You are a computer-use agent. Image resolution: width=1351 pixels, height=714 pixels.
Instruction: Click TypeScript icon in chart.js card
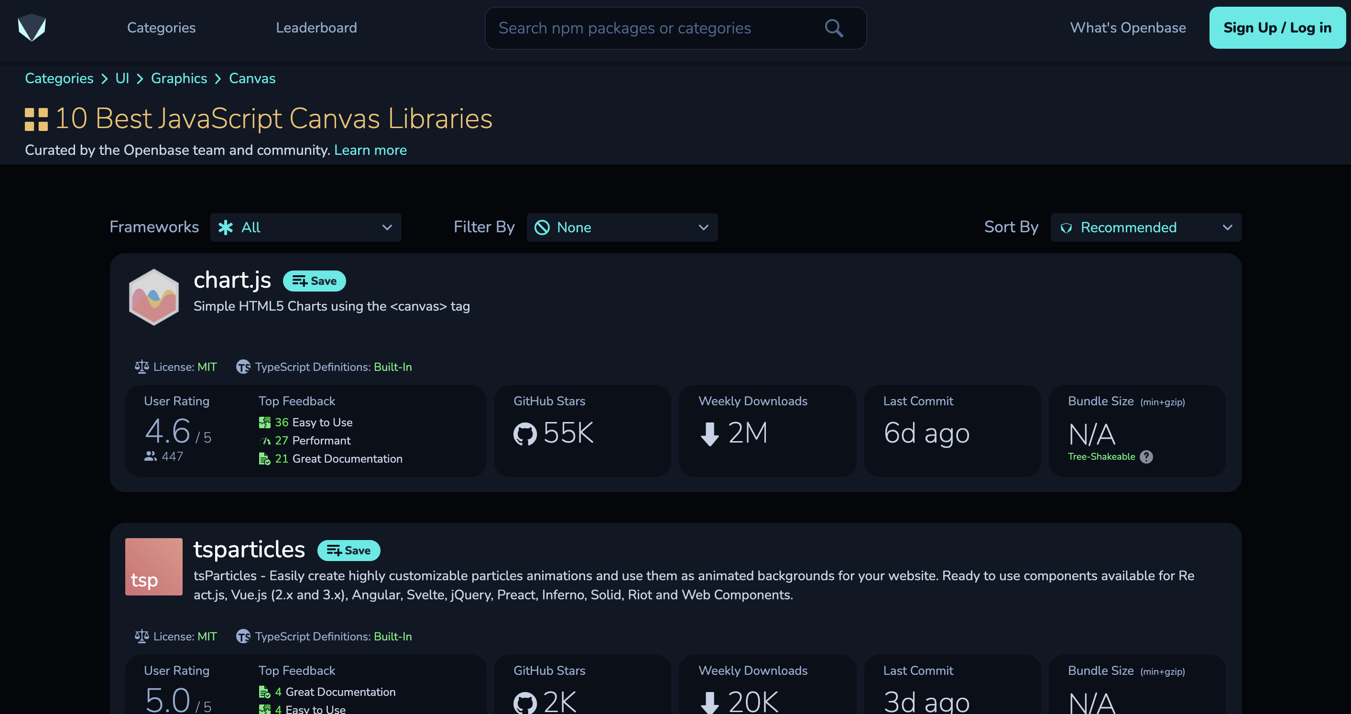point(243,367)
